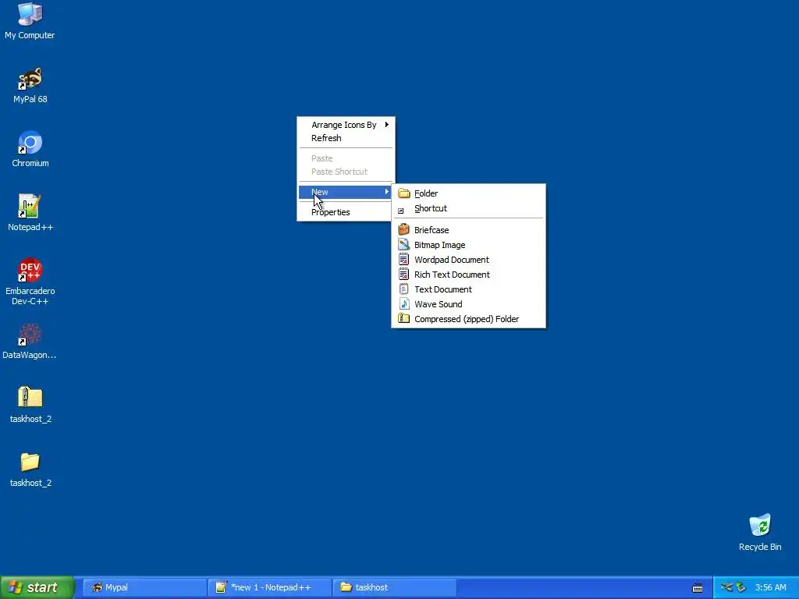Click the greyed-out Paste entry
The width and height of the screenshot is (799, 599).
pos(346,158)
